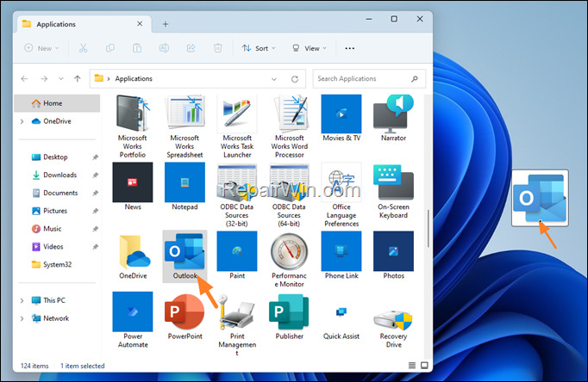Click the Search Applications field
This screenshot has height=382, width=588.
point(369,78)
